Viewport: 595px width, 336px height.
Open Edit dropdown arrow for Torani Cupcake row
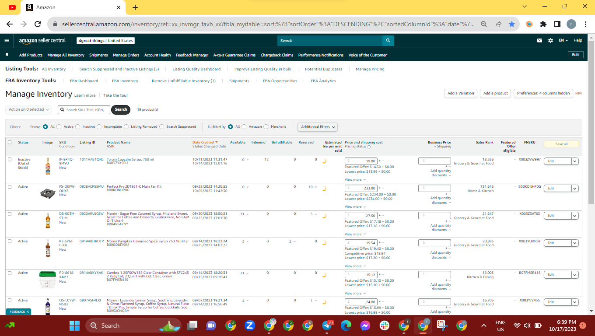tap(575, 161)
